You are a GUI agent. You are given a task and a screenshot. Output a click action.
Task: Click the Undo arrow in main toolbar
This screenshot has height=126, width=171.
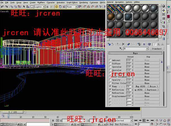pyautogui.click(x=3, y=6)
